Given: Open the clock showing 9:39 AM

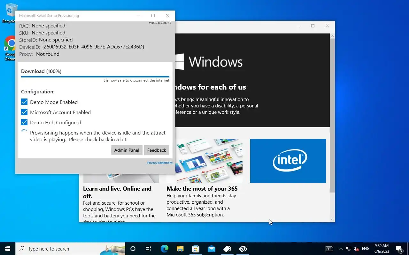Looking at the screenshot, I should click(382, 249).
